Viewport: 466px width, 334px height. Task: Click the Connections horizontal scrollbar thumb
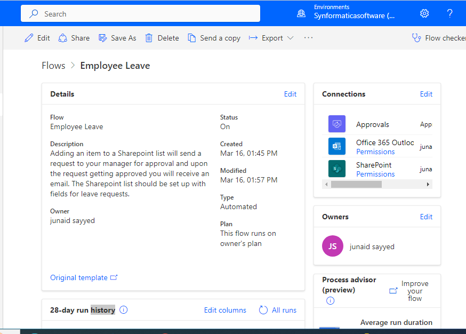point(356,185)
